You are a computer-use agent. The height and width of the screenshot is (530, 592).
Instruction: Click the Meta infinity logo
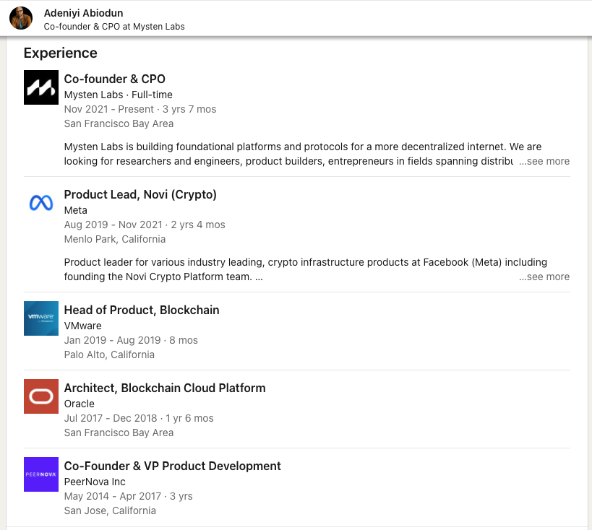click(x=41, y=203)
